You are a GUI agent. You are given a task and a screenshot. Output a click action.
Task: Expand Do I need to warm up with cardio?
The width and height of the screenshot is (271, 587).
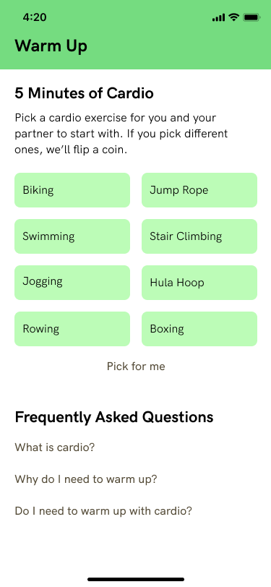pyautogui.click(x=103, y=511)
